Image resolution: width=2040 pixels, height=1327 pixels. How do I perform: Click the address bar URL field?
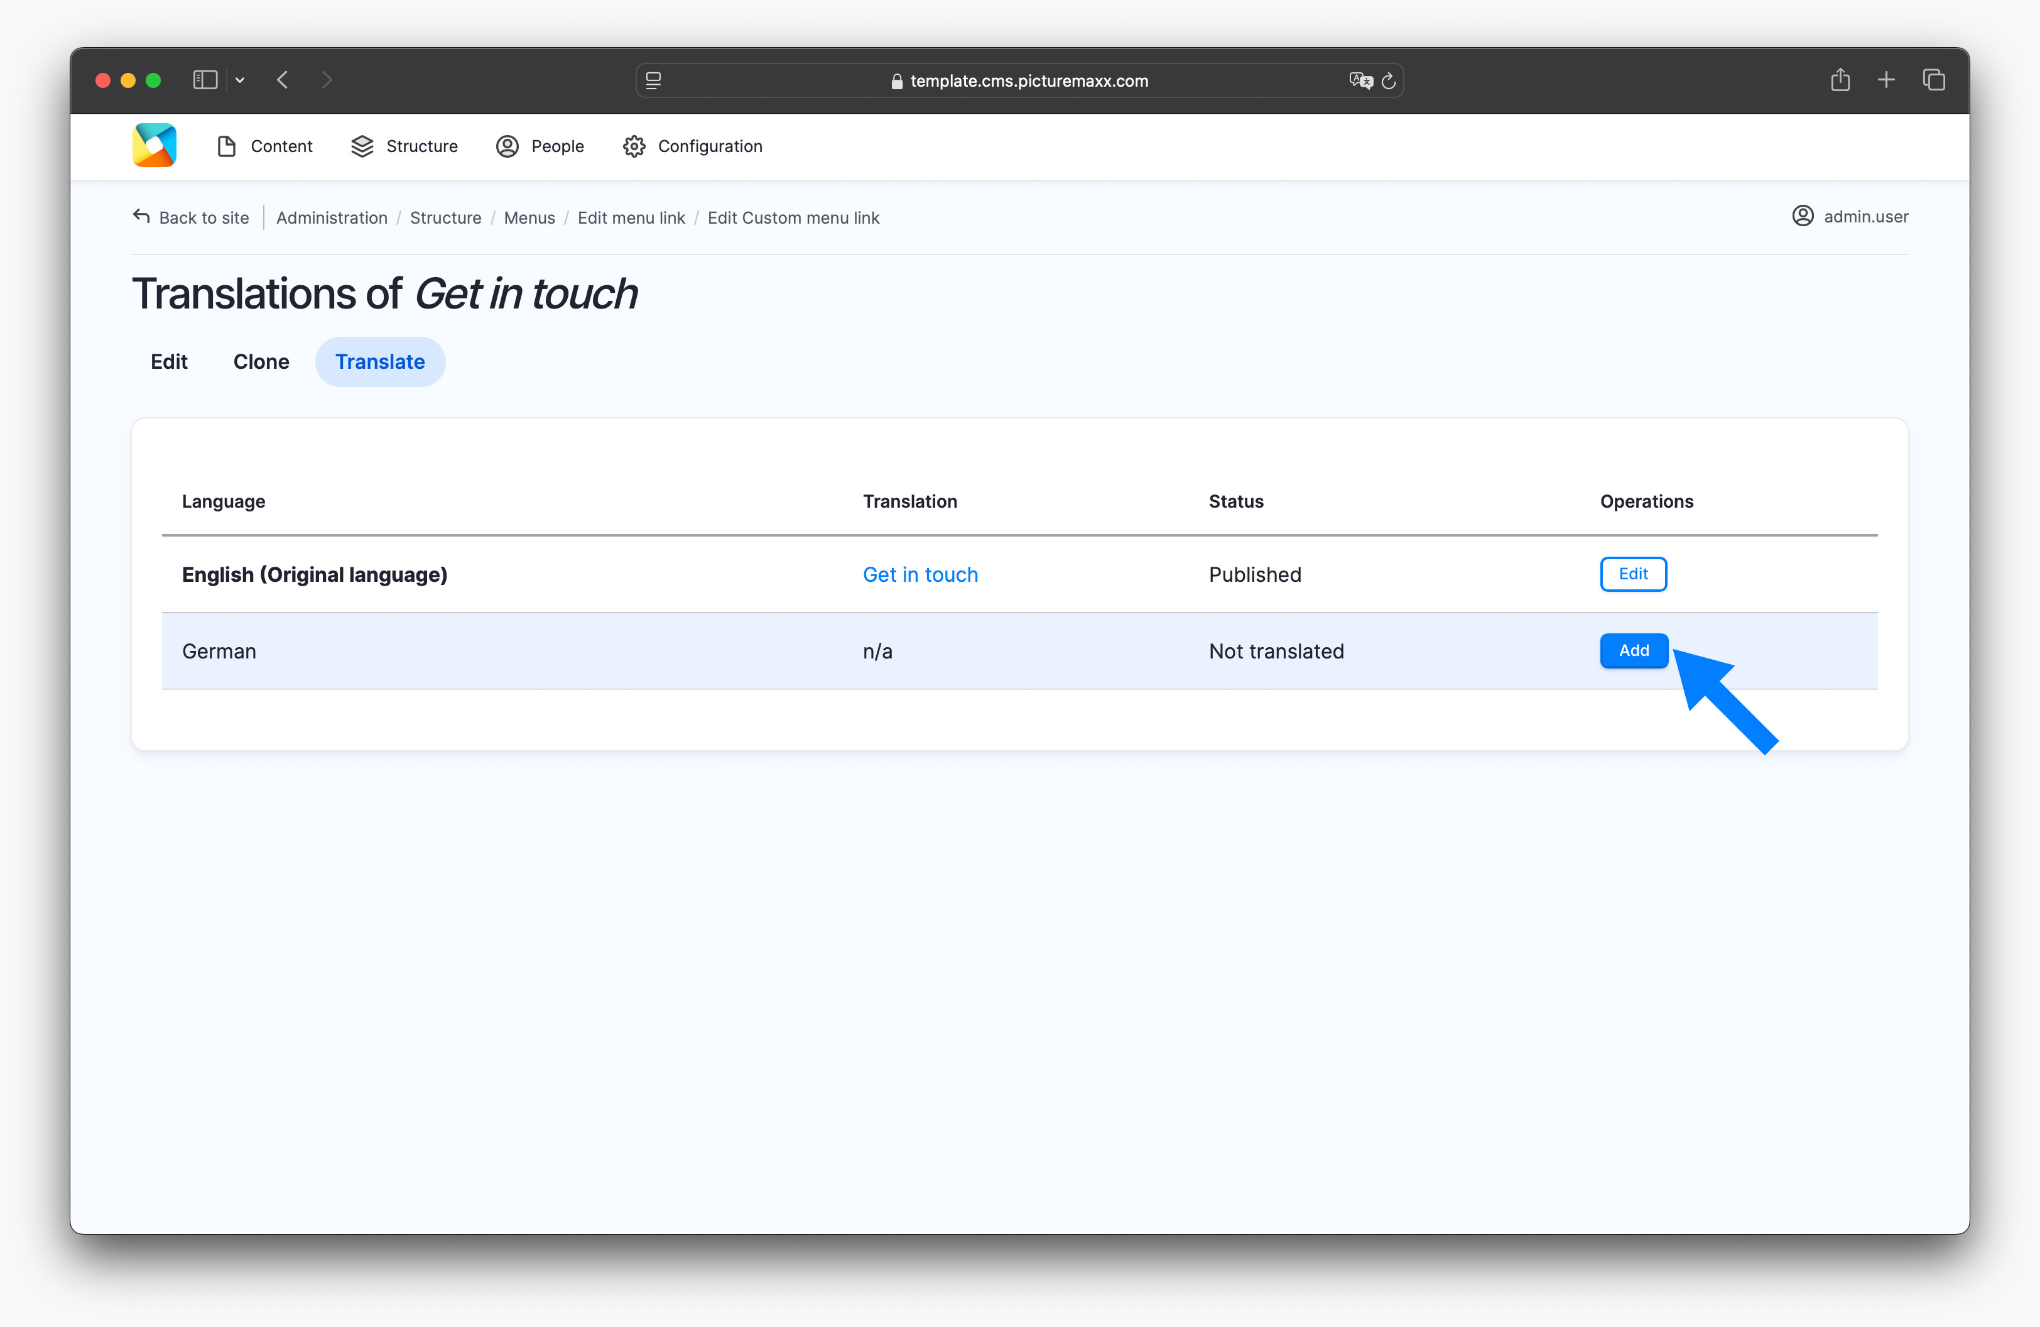[x=1019, y=80]
